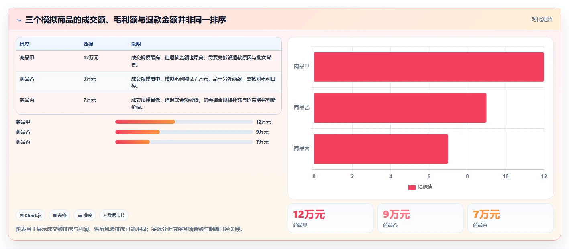The image size is (569, 249).
Task: Select the 表格 tag chip
Action: pyautogui.click(x=59, y=215)
